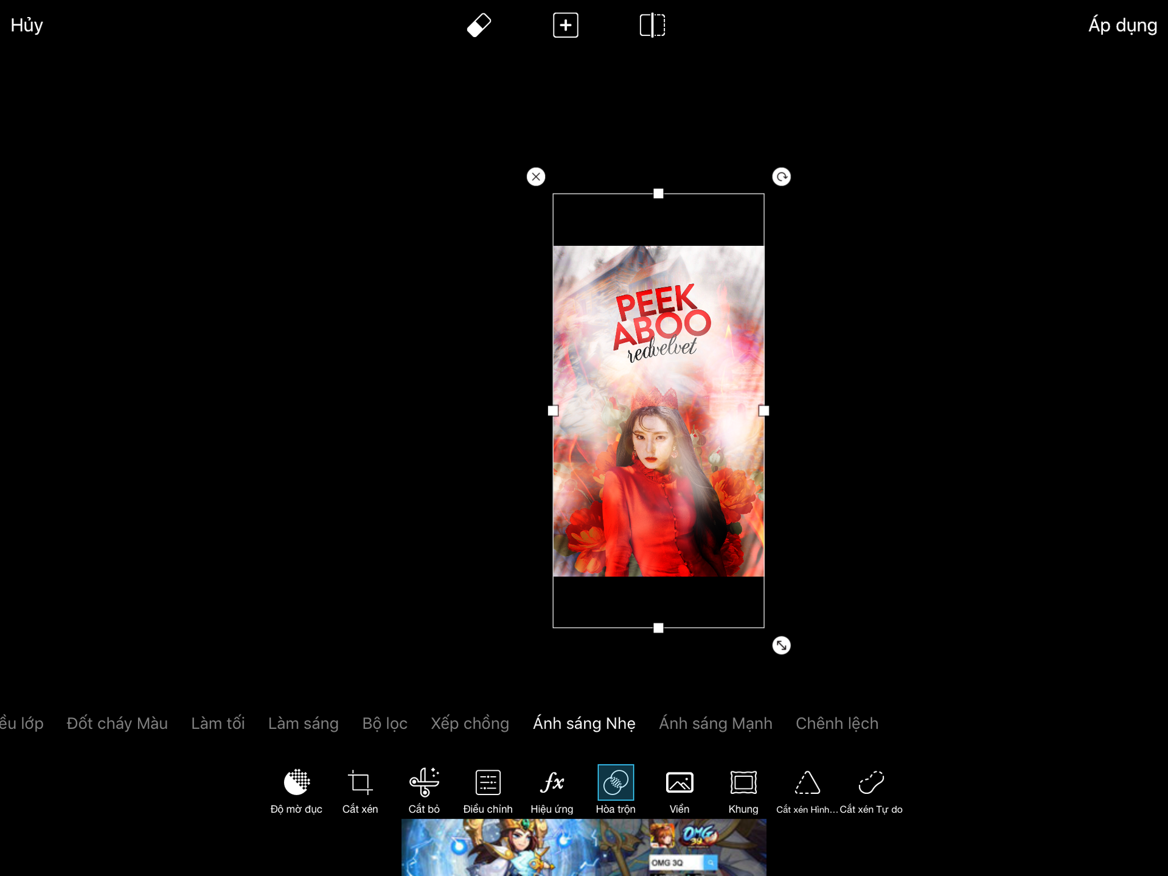Click the top middle resize handle

(658, 193)
